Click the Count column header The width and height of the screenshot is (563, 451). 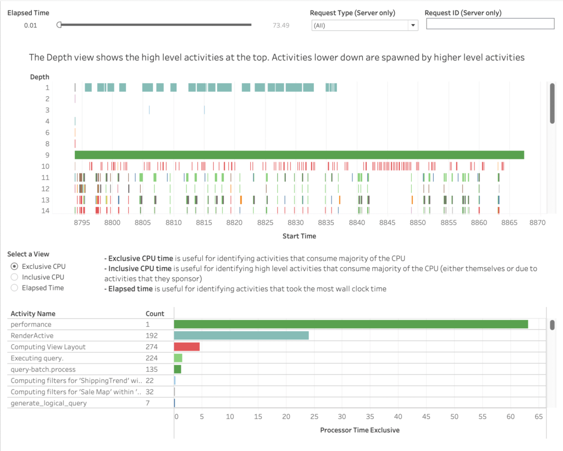pos(154,313)
